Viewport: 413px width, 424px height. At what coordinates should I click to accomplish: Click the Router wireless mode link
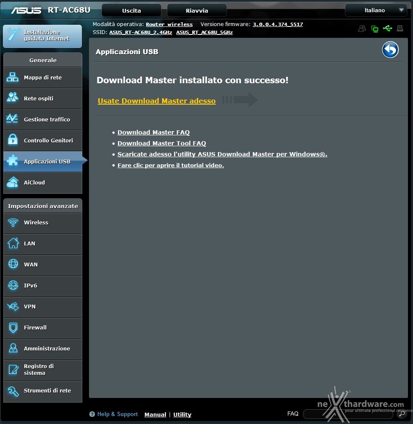pos(170,24)
